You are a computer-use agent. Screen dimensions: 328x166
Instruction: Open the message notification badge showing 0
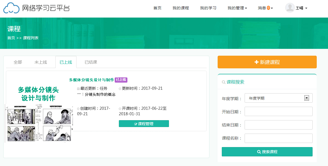click(268, 8)
